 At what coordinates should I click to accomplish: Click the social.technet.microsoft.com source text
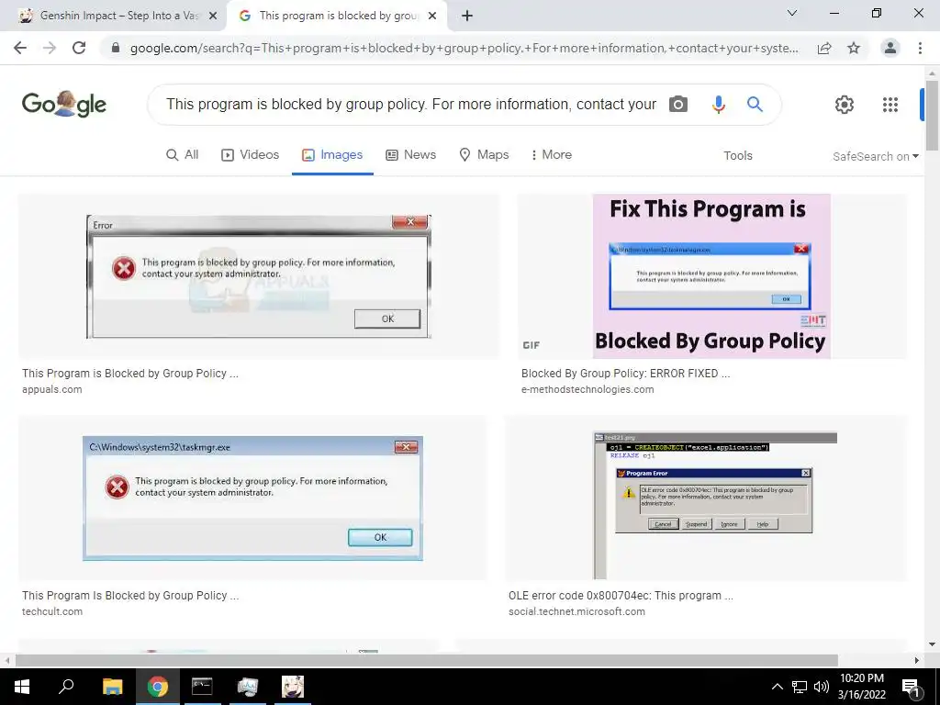tap(576, 612)
